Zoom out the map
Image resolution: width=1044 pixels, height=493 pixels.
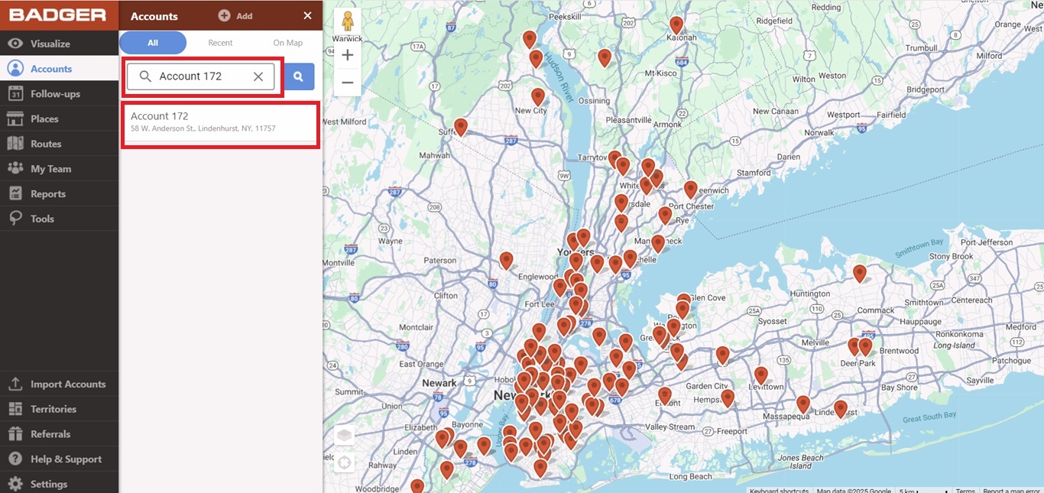(x=348, y=82)
